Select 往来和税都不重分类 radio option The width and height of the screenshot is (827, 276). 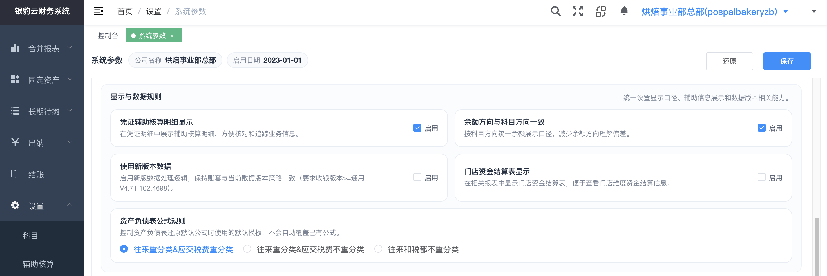[378, 249]
